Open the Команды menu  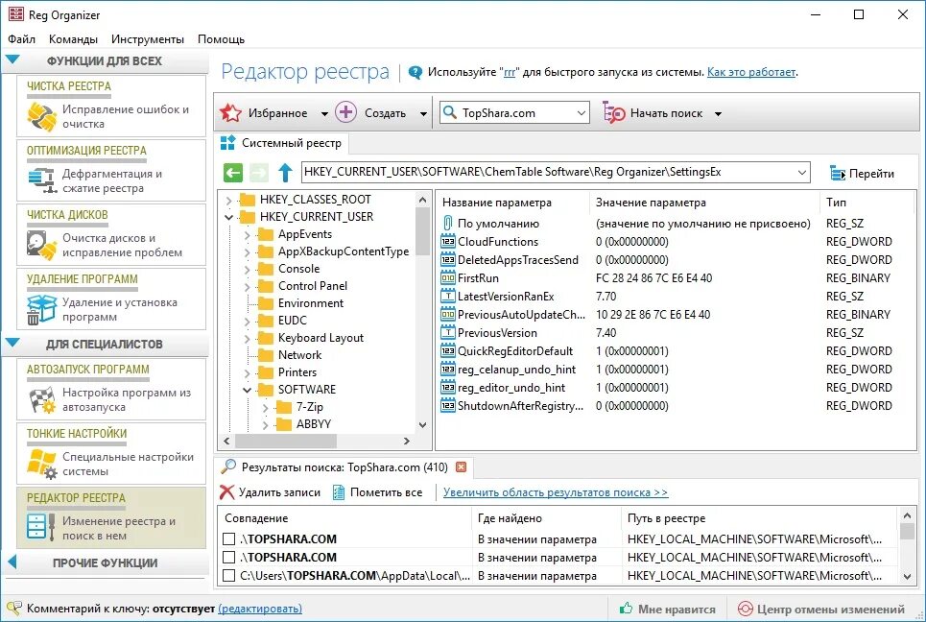pyautogui.click(x=73, y=39)
